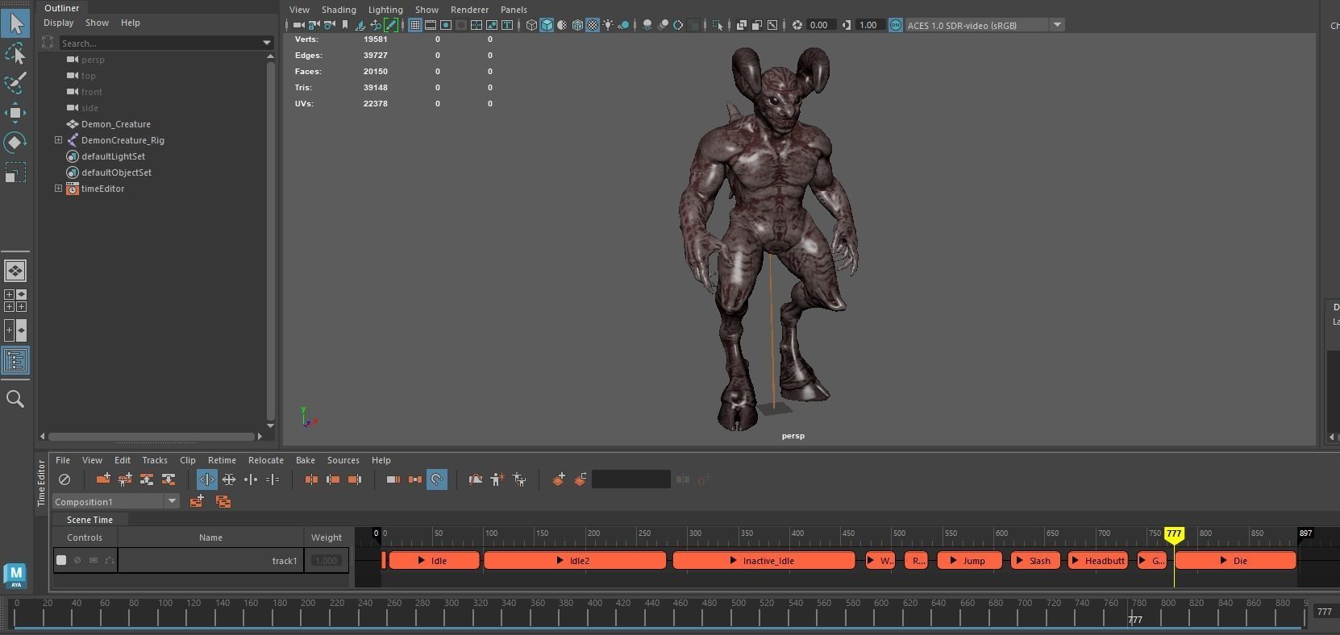Activate the Lasso select tool
Viewport: 1340px width, 635px height.
(15, 54)
